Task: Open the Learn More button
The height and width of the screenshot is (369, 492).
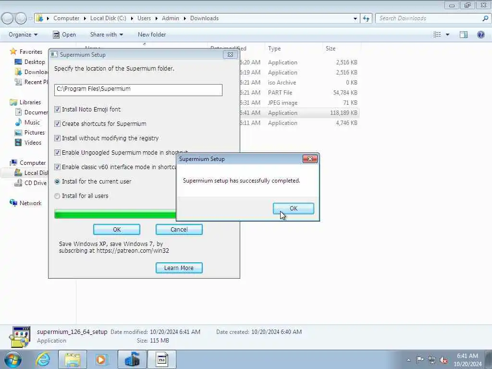Action: 179,268
